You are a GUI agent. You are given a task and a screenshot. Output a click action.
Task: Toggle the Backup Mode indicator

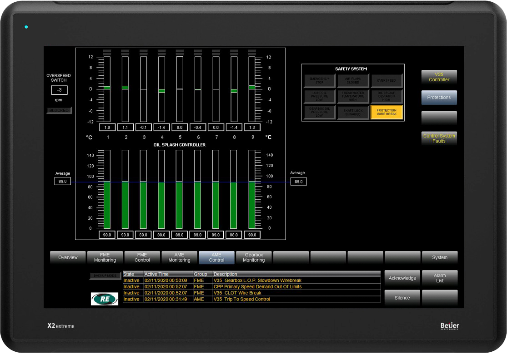(105, 275)
